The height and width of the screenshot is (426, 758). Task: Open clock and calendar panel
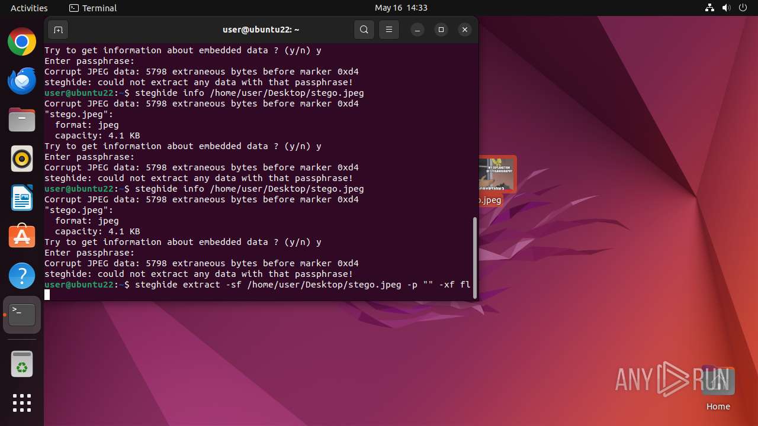coord(401,8)
